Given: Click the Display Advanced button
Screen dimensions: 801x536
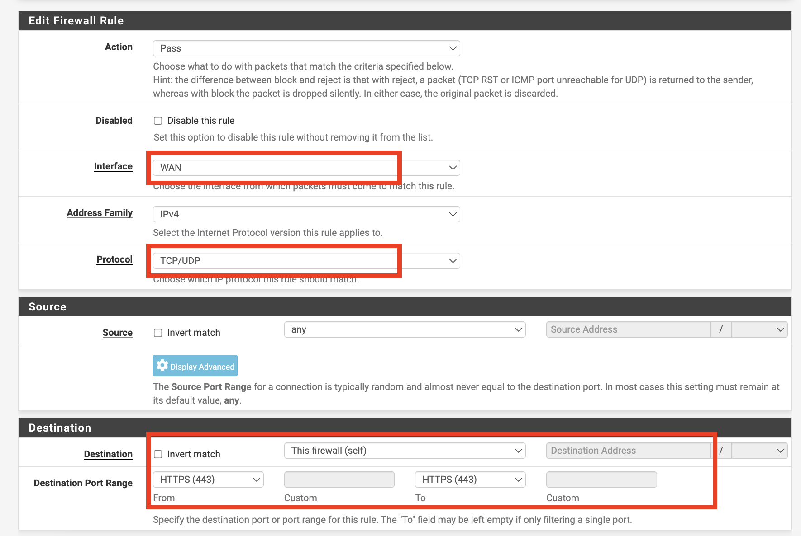Looking at the screenshot, I should pos(195,366).
